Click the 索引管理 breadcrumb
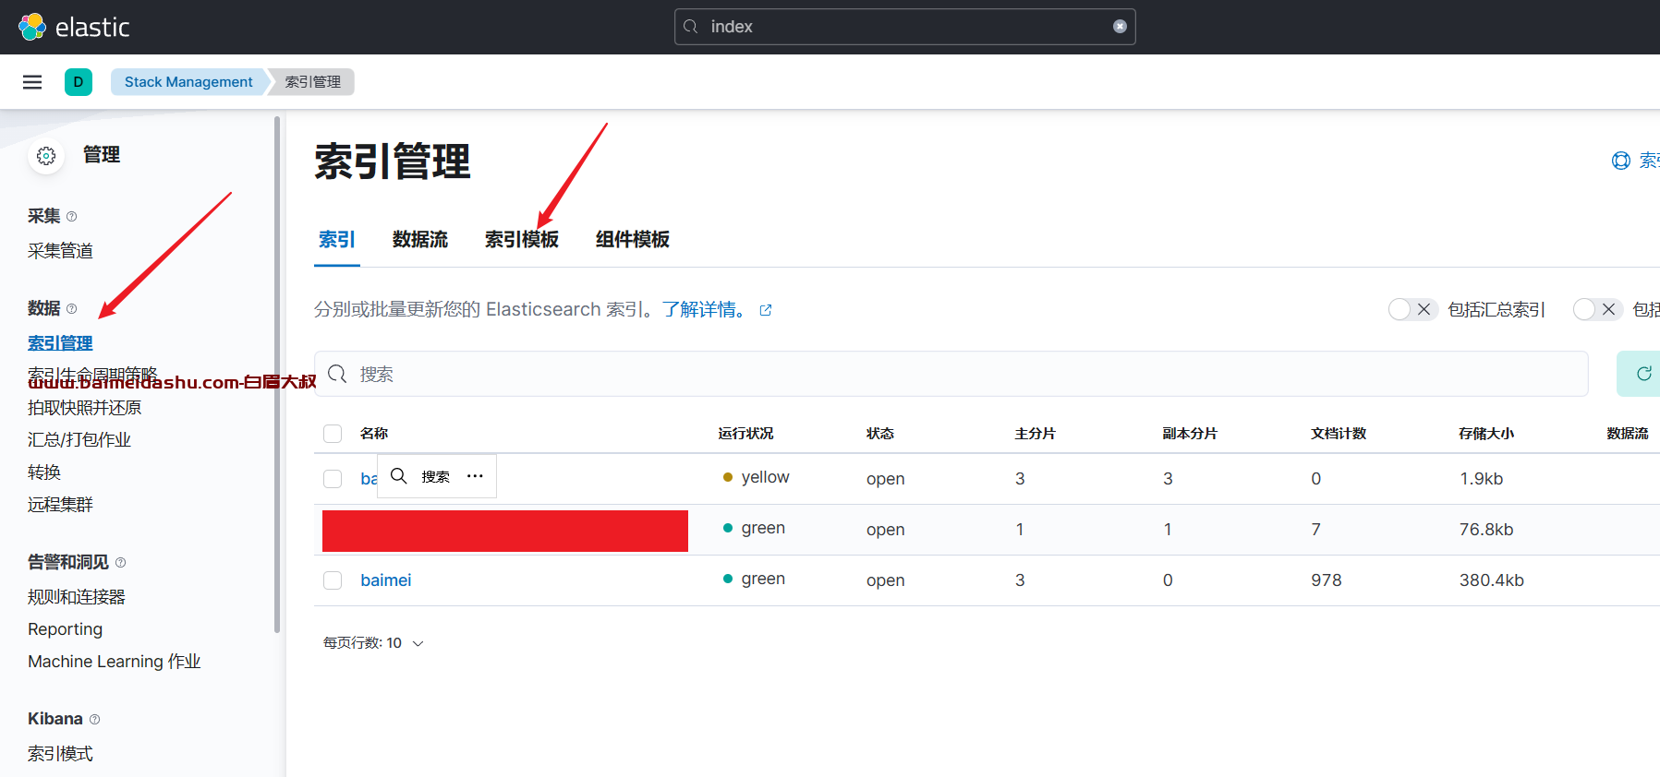This screenshot has width=1660, height=777. [312, 82]
